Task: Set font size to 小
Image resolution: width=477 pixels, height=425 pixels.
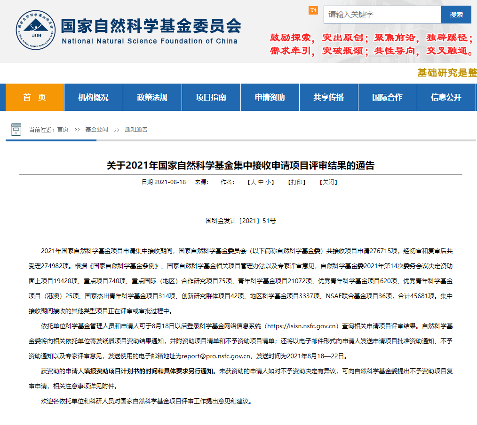Action: tap(268, 182)
